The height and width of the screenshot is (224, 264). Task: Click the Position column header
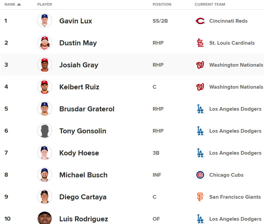[x=162, y=4]
